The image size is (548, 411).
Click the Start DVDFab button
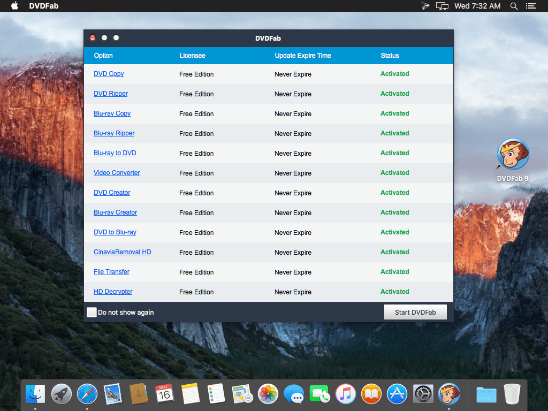[415, 312]
